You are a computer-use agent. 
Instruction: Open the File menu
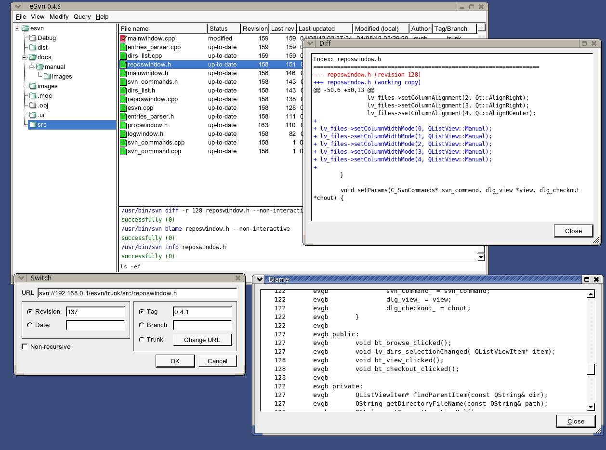[x=21, y=16]
